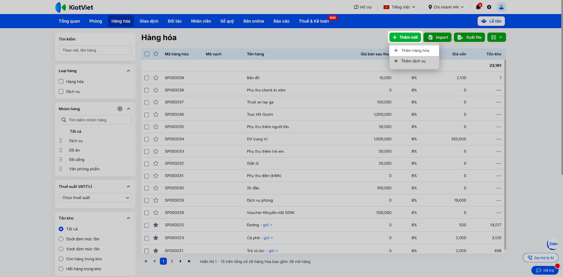The height and width of the screenshot is (277, 563).
Task: Open Sổ quỹ menu
Action: 227,21
